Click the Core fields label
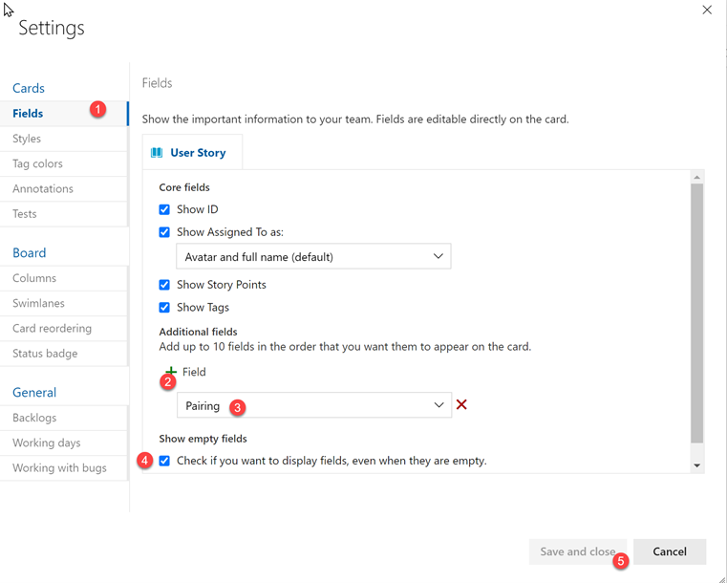The height and width of the screenshot is (583, 727). (184, 187)
